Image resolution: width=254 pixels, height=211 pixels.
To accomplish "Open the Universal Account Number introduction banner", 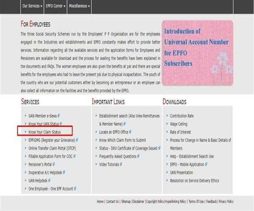I will coord(197,53).
